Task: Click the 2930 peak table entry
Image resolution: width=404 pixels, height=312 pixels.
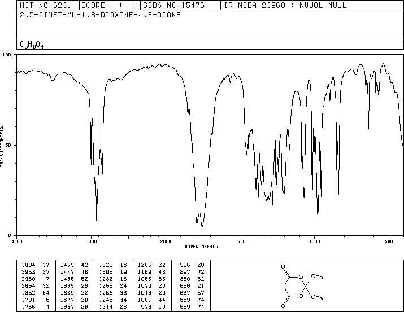Action: coord(36,279)
